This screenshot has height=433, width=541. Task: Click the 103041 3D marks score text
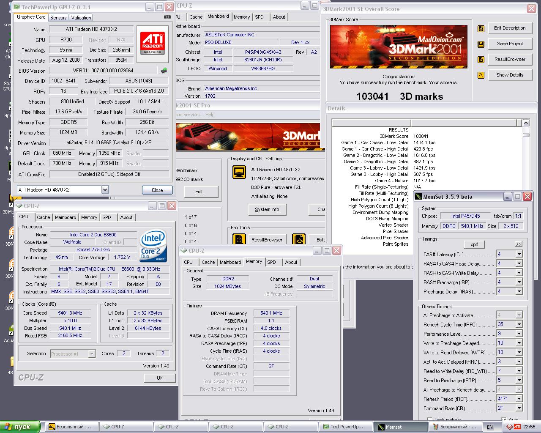(x=400, y=96)
